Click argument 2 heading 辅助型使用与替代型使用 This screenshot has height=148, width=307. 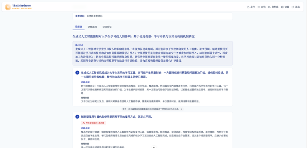(117, 117)
